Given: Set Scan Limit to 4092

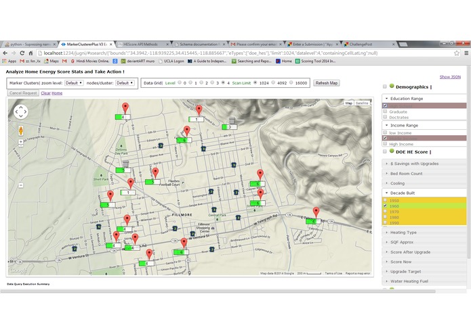Looking at the screenshot, I should tap(273, 82).
